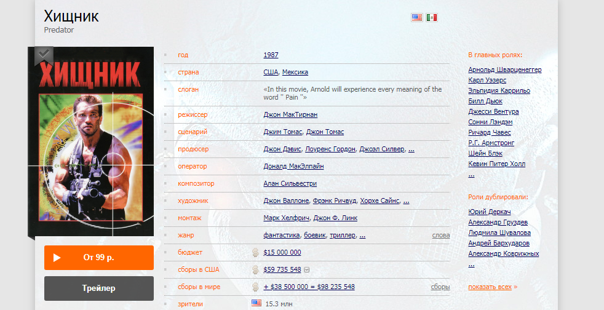Screen dimensions: 604x310
Task: Open screenwriter Джон Томас link
Action: point(325,132)
